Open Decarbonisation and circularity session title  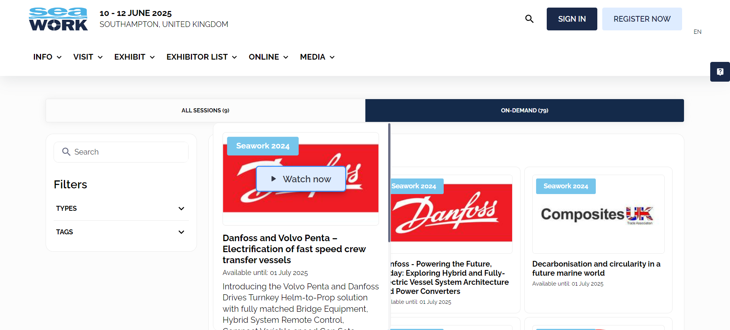596,268
